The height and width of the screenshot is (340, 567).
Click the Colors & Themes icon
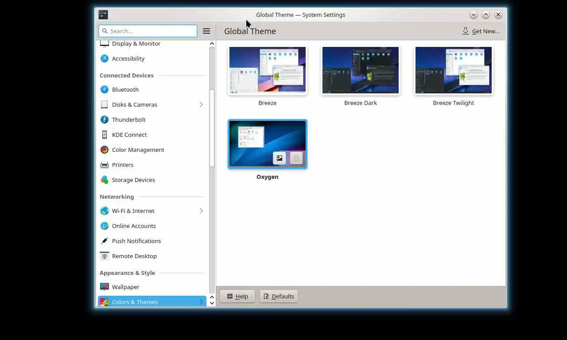click(x=104, y=302)
